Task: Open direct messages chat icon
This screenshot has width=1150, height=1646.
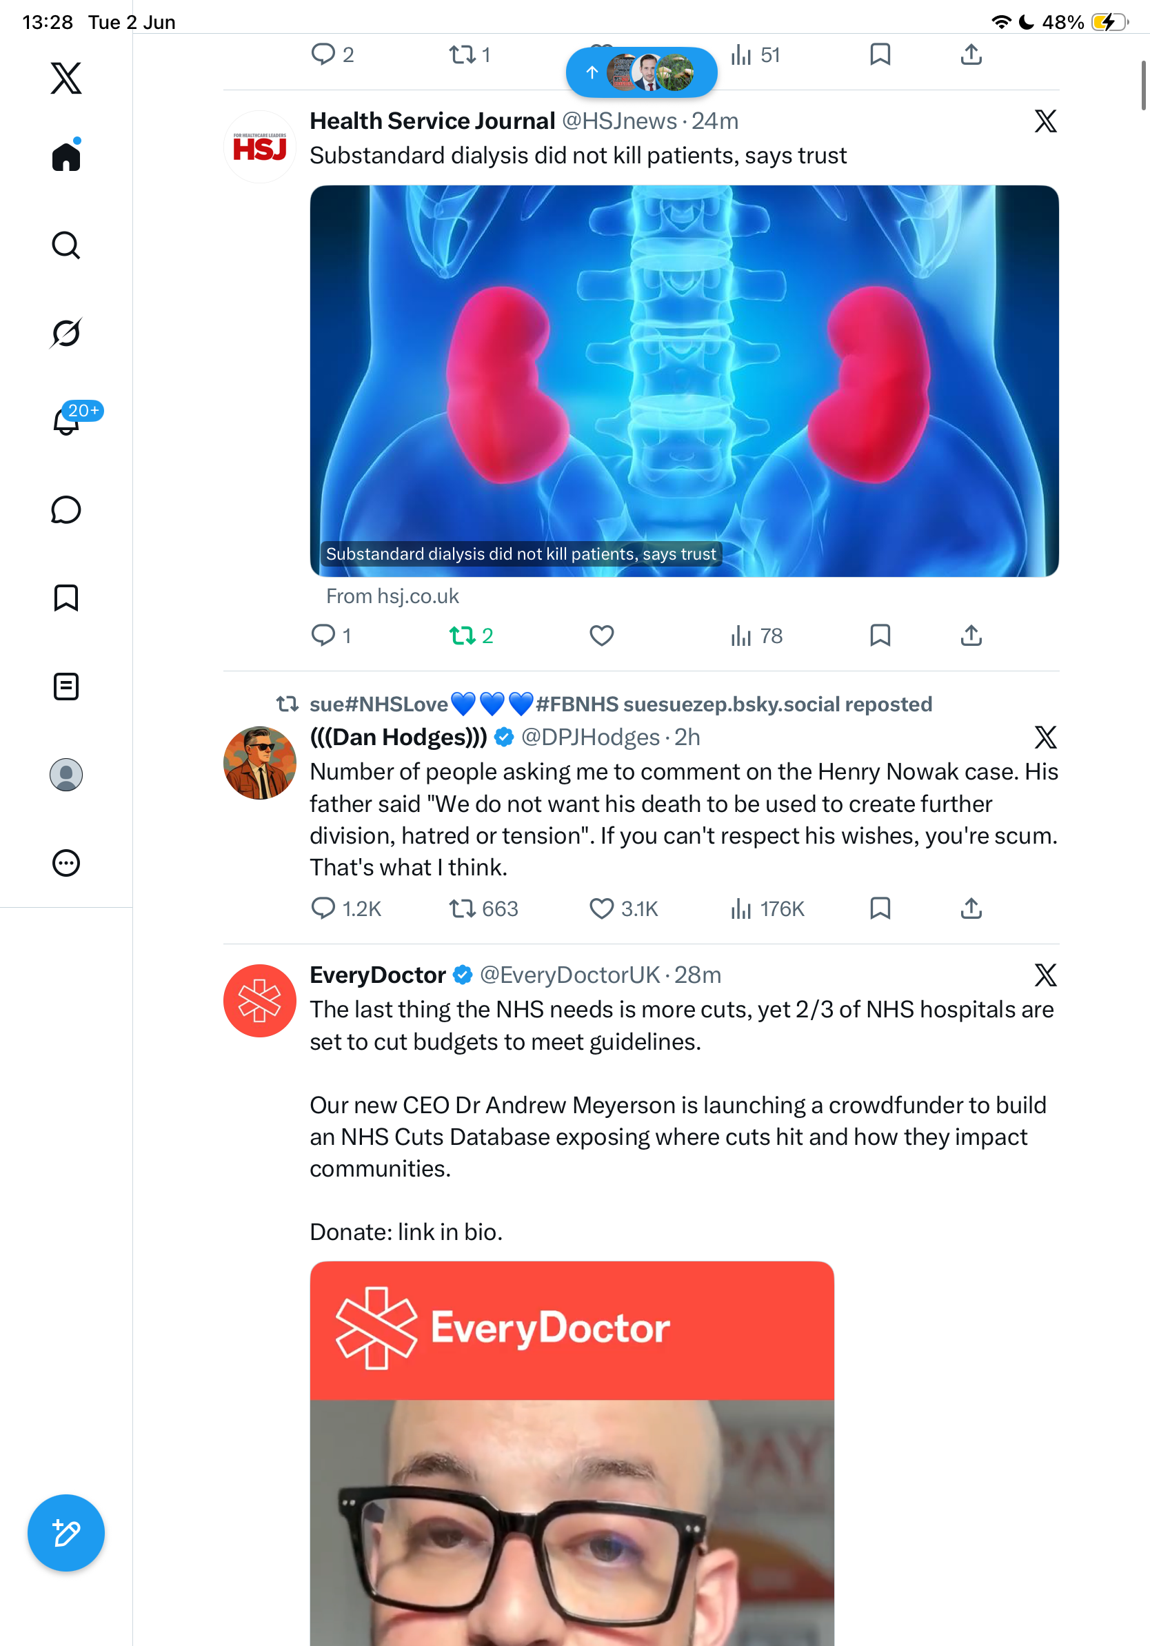Action: tap(66, 509)
